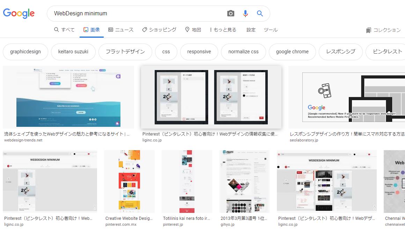
Task: Select the responsive filter chip
Action: click(x=199, y=52)
